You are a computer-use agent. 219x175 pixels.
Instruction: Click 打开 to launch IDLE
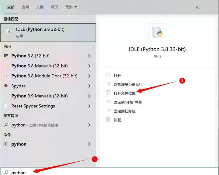117,75
